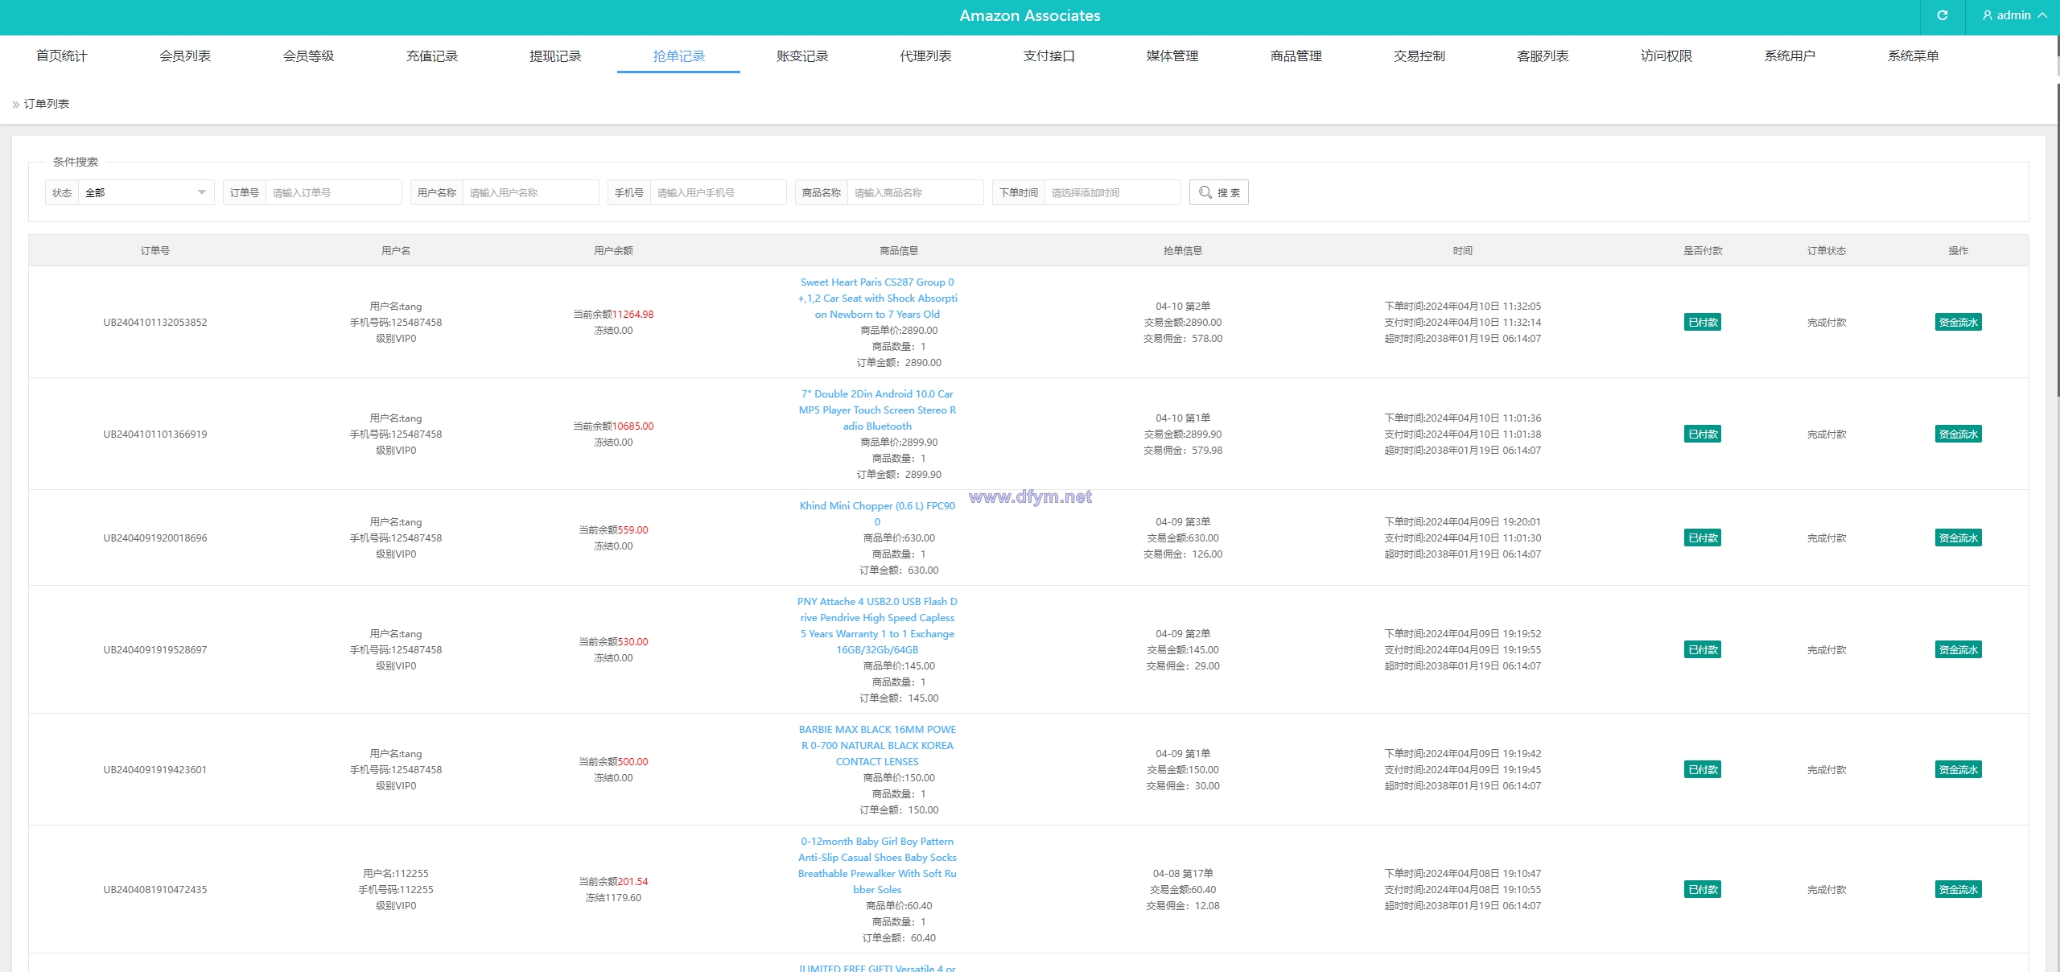This screenshot has height=972, width=2060.
Task: Focus the 手机号 input field
Action: pos(718,192)
